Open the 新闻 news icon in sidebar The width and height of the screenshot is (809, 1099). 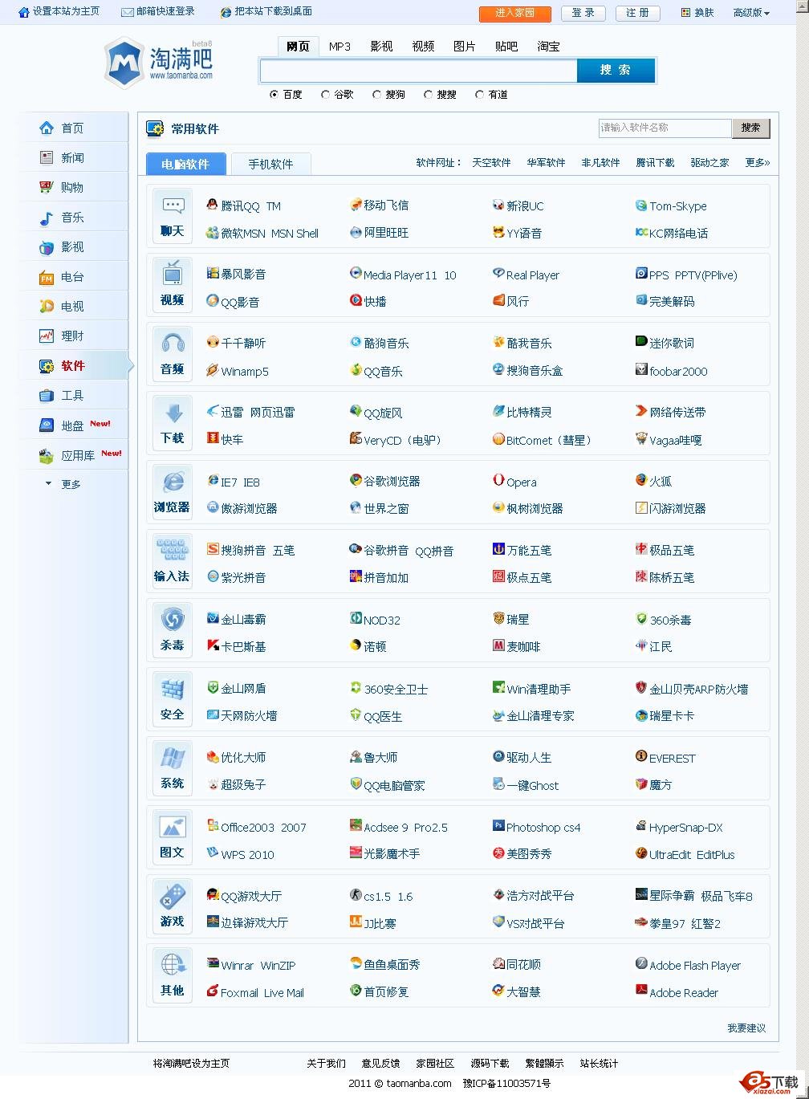[47, 157]
